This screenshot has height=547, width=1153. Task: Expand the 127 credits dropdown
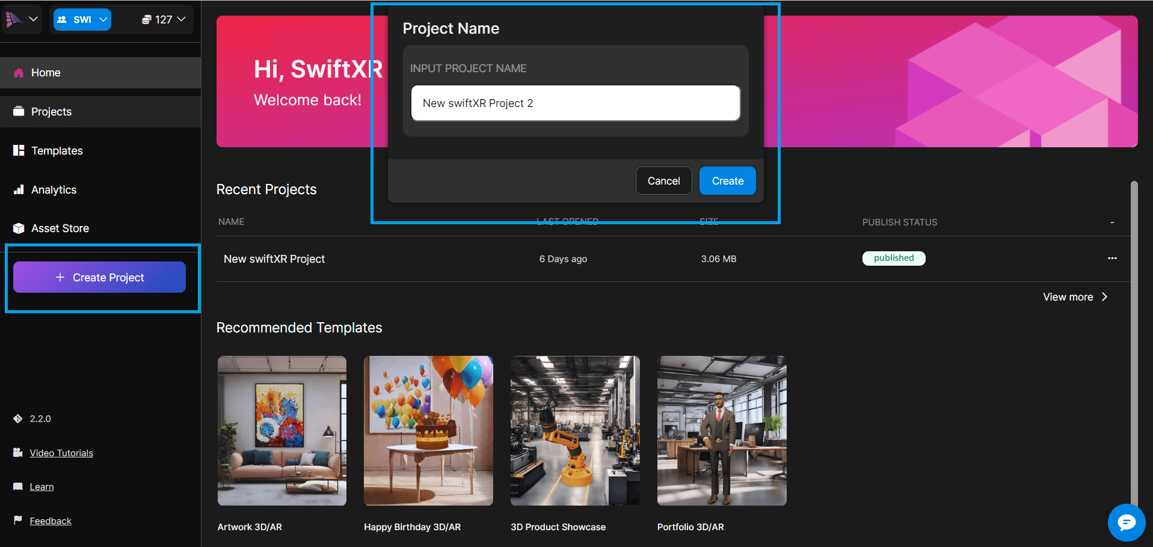(x=163, y=19)
